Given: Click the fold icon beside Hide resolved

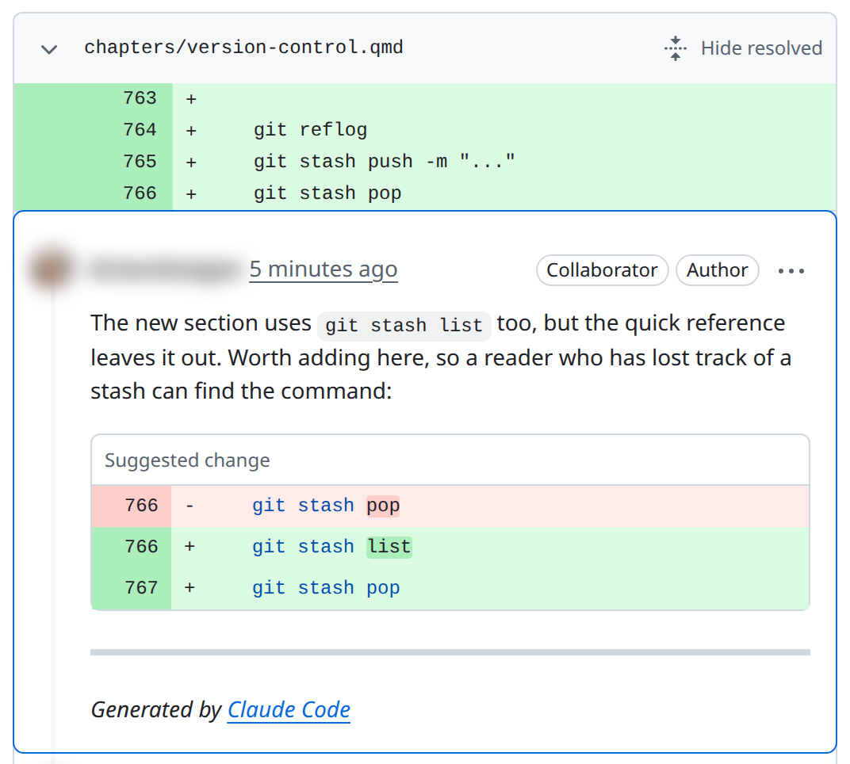Looking at the screenshot, I should 676,48.
